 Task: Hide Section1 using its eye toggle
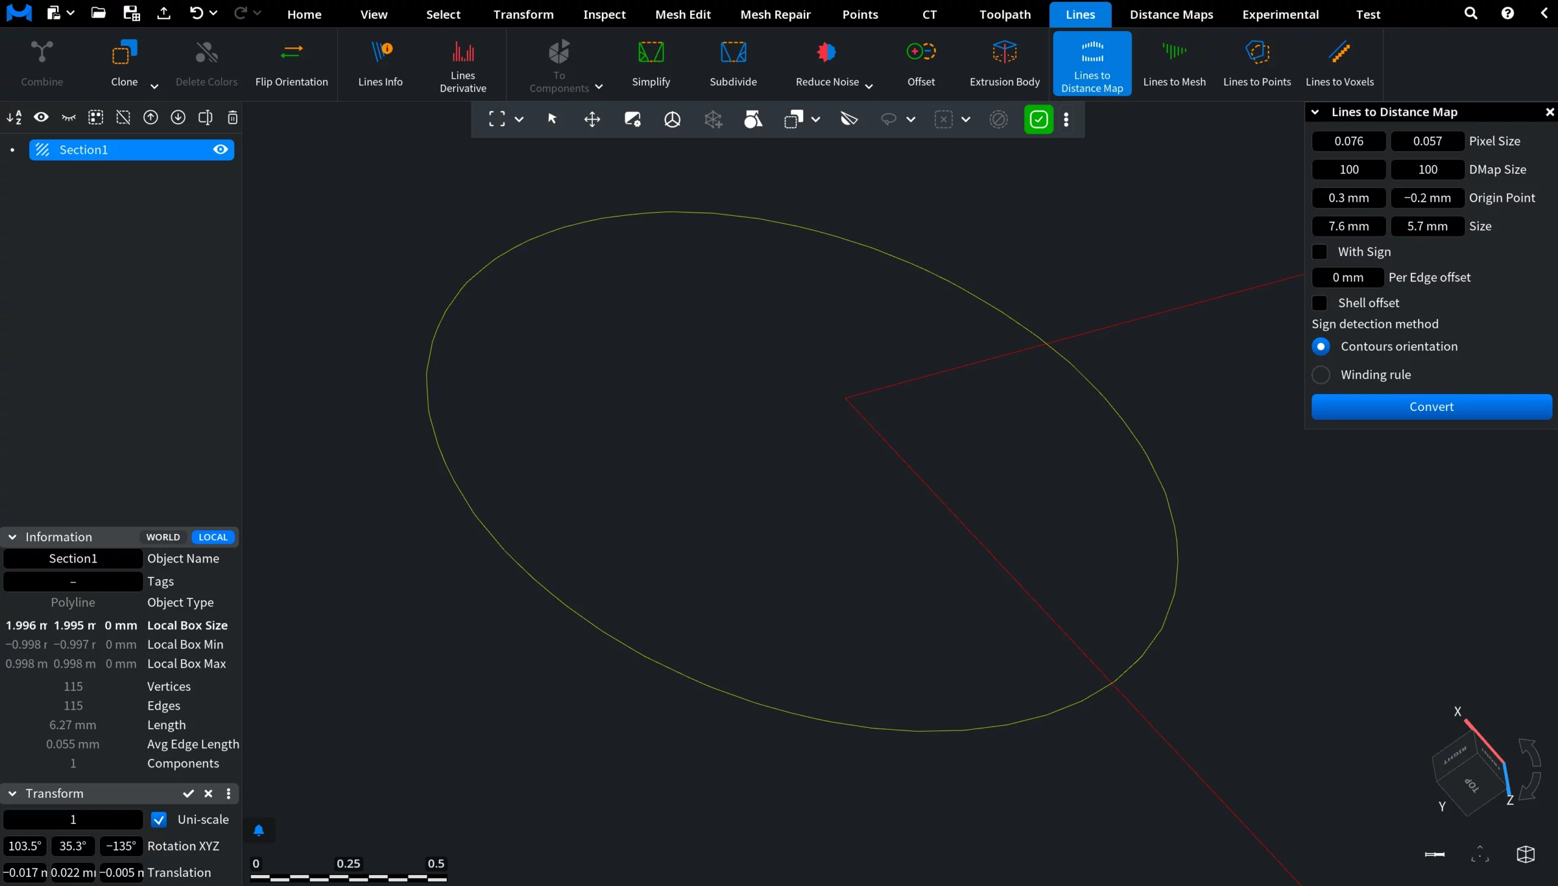pos(220,150)
